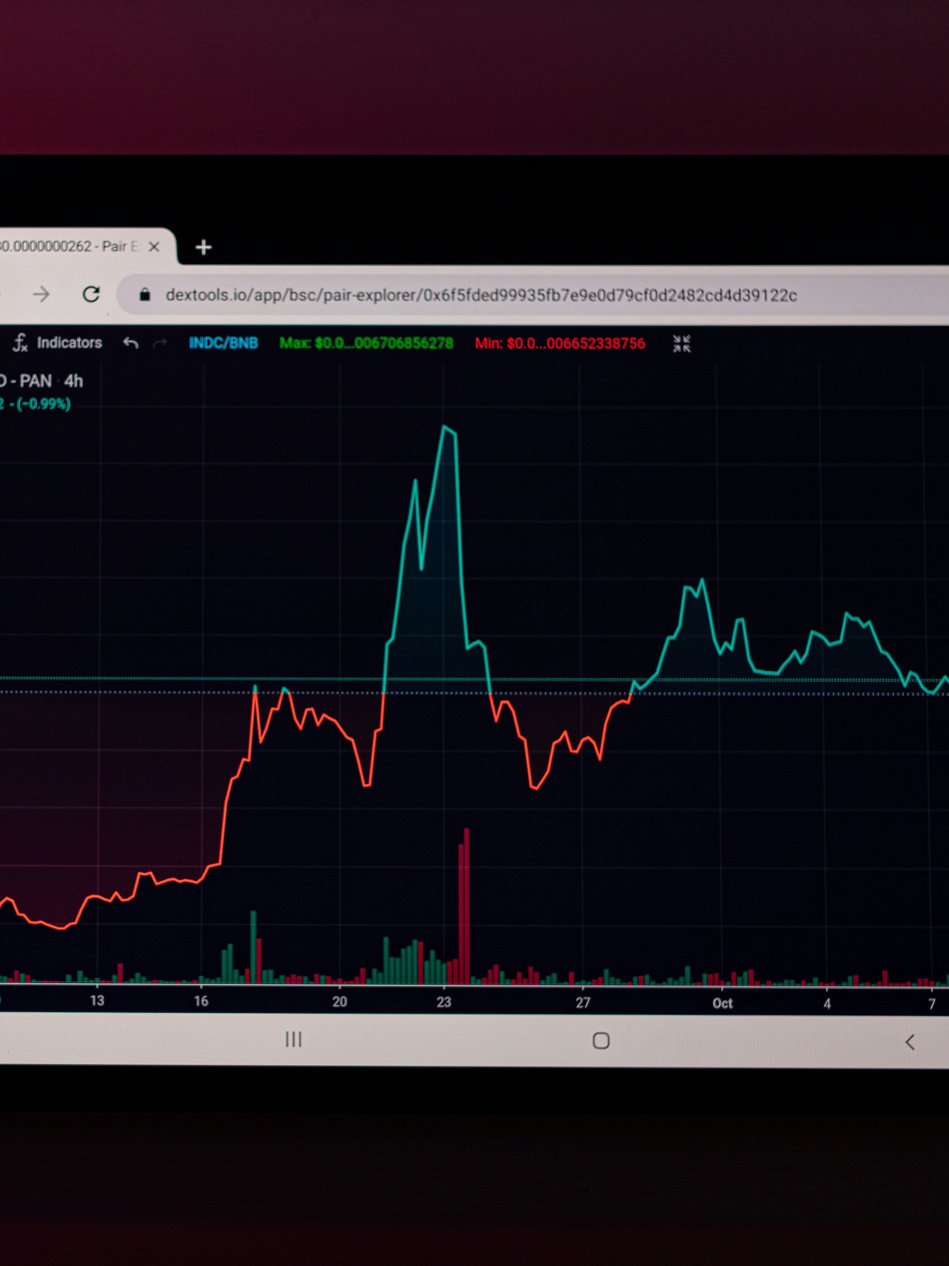949x1266 pixels.
Task: Reload the dextools page
Action: [x=91, y=294]
